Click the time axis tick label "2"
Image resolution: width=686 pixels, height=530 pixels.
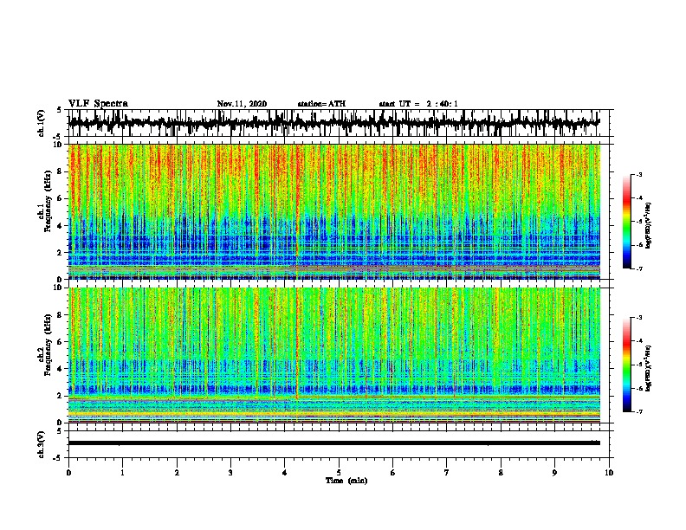click(177, 473)
